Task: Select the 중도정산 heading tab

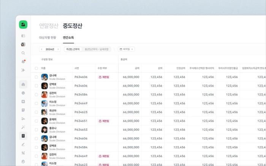Action: 73,26
